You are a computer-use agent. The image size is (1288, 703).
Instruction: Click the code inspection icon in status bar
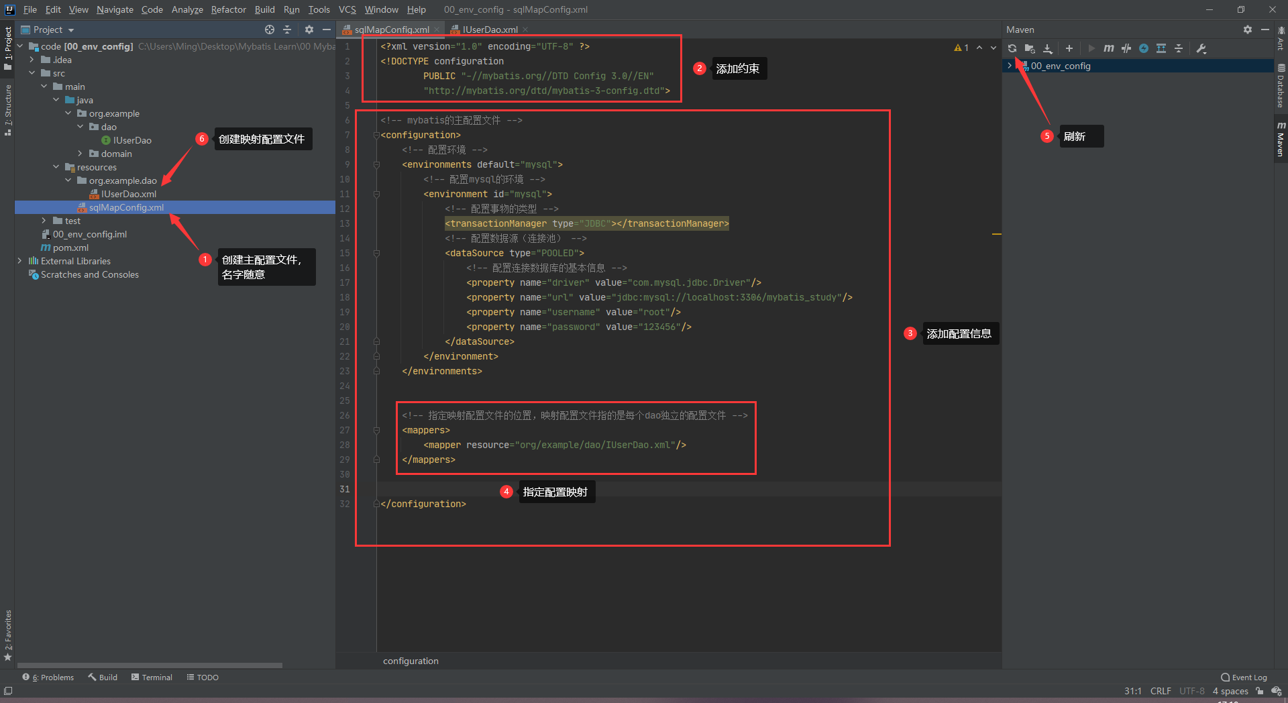[x=1277, y=691]
